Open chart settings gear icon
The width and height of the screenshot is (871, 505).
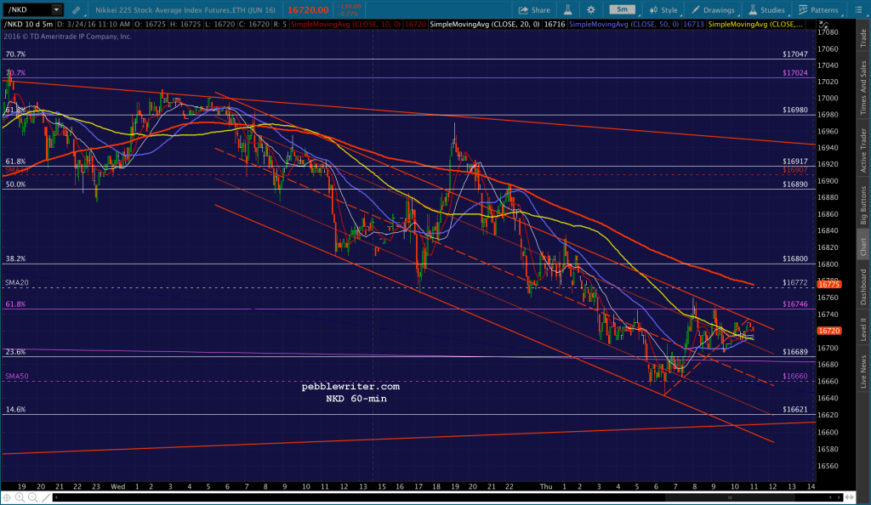[591, 10]
